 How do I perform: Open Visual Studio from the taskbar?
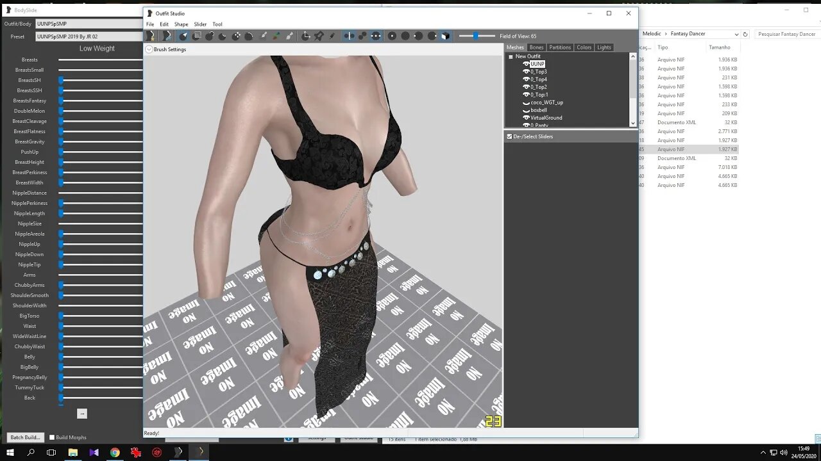click(94, 452)
